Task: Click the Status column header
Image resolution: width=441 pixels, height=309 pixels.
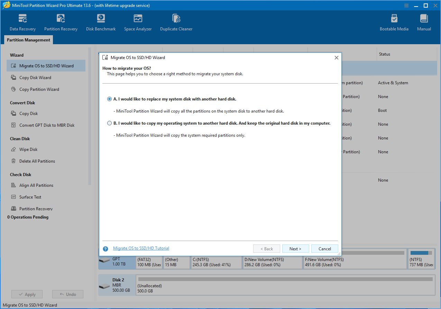Action: click(406, 54)
